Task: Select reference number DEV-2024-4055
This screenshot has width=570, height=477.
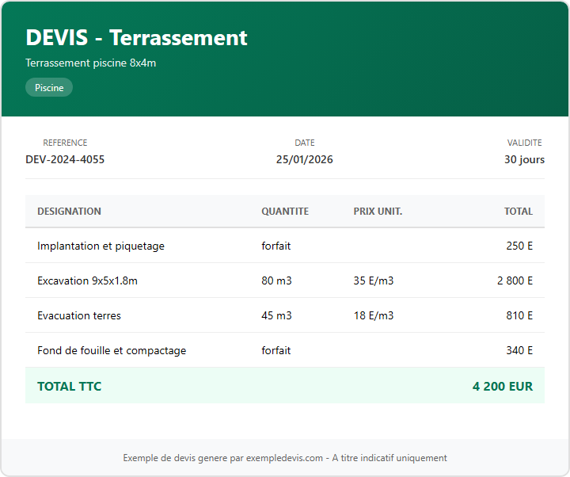Action: click(x=65, y=159)
